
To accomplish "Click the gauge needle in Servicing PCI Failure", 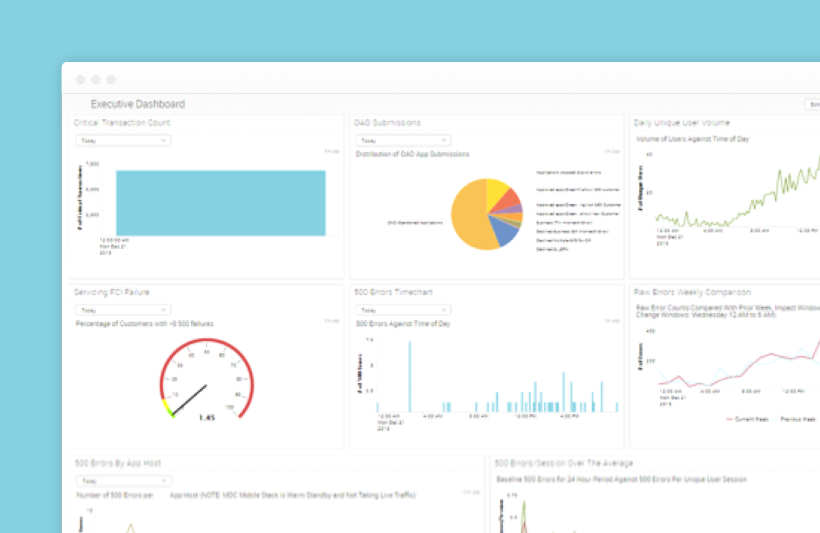I will (x=191, y=399).
